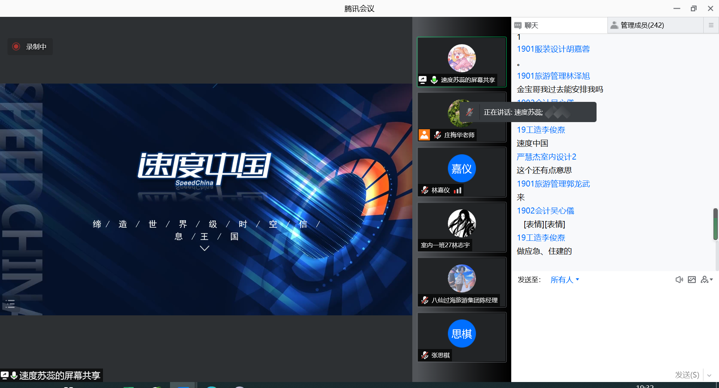Click the chat message list scrollbar
Image resolution: width=719 pixels, height=388 pixels.
point(715,224)
